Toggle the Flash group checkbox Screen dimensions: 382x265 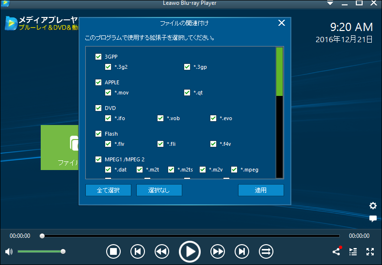point(98,134)
